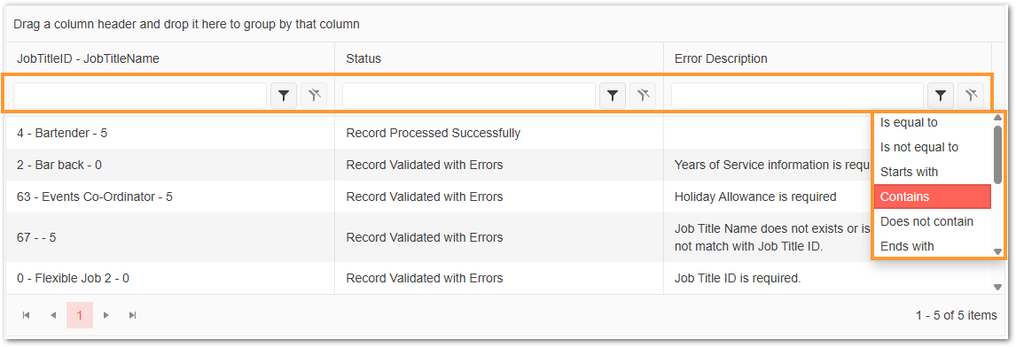
Task: Clear filter on Error Description column
Action: tap(971, 96)
